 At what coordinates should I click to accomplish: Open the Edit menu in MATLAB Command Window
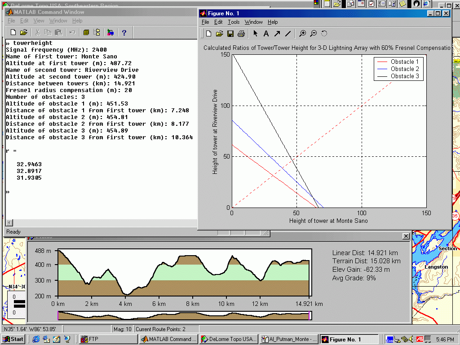point(24,21)
